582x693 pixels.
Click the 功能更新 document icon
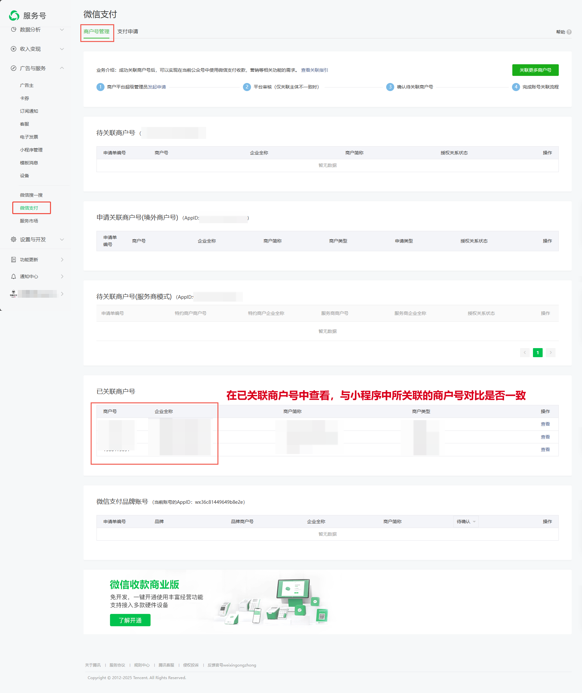coord(14,260)
